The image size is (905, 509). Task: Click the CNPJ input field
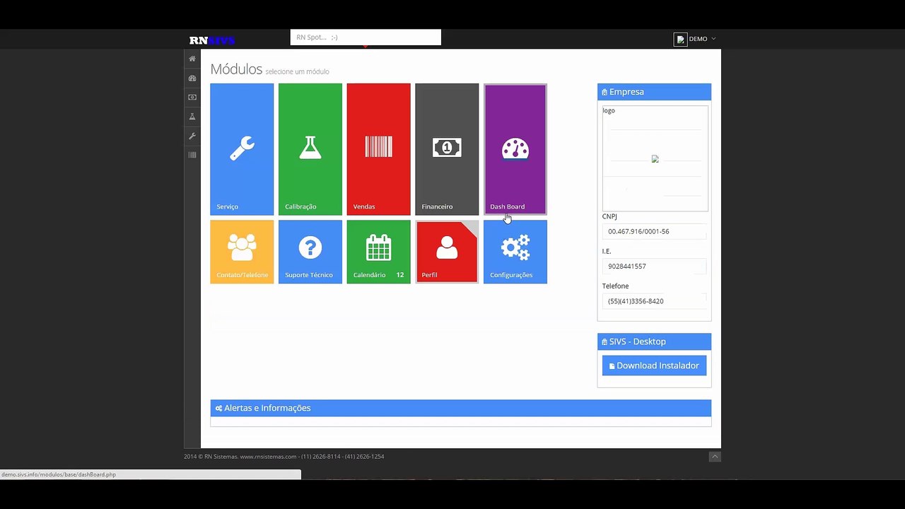[x=655, y=231]
